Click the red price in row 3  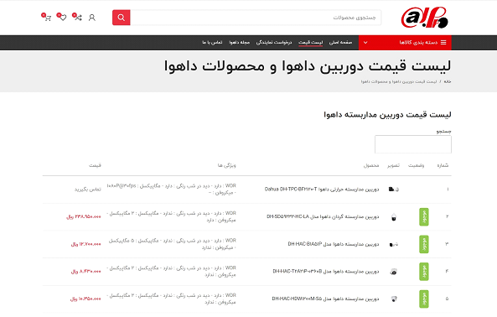[85, 244]
